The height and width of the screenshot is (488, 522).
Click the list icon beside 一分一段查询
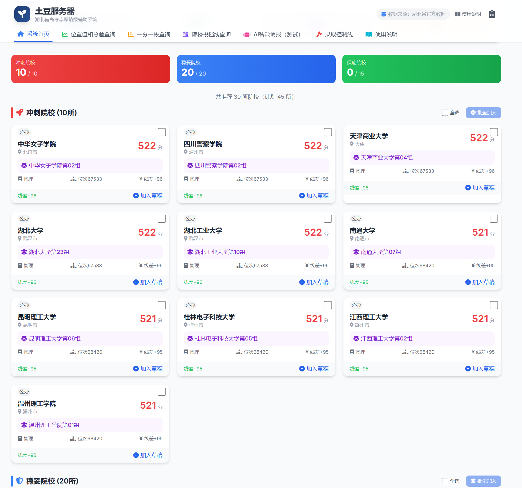tap(130, 34)
